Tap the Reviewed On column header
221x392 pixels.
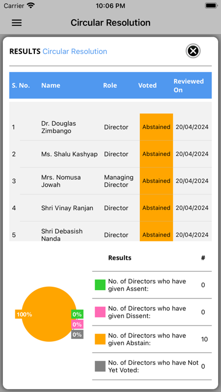[189, 86]
